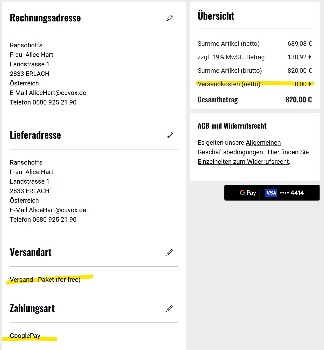The width and height of the screenshot is (324, 350).
Task: Select the Gesamtbetrag 820,00 € amount
Action: [298, 100]
